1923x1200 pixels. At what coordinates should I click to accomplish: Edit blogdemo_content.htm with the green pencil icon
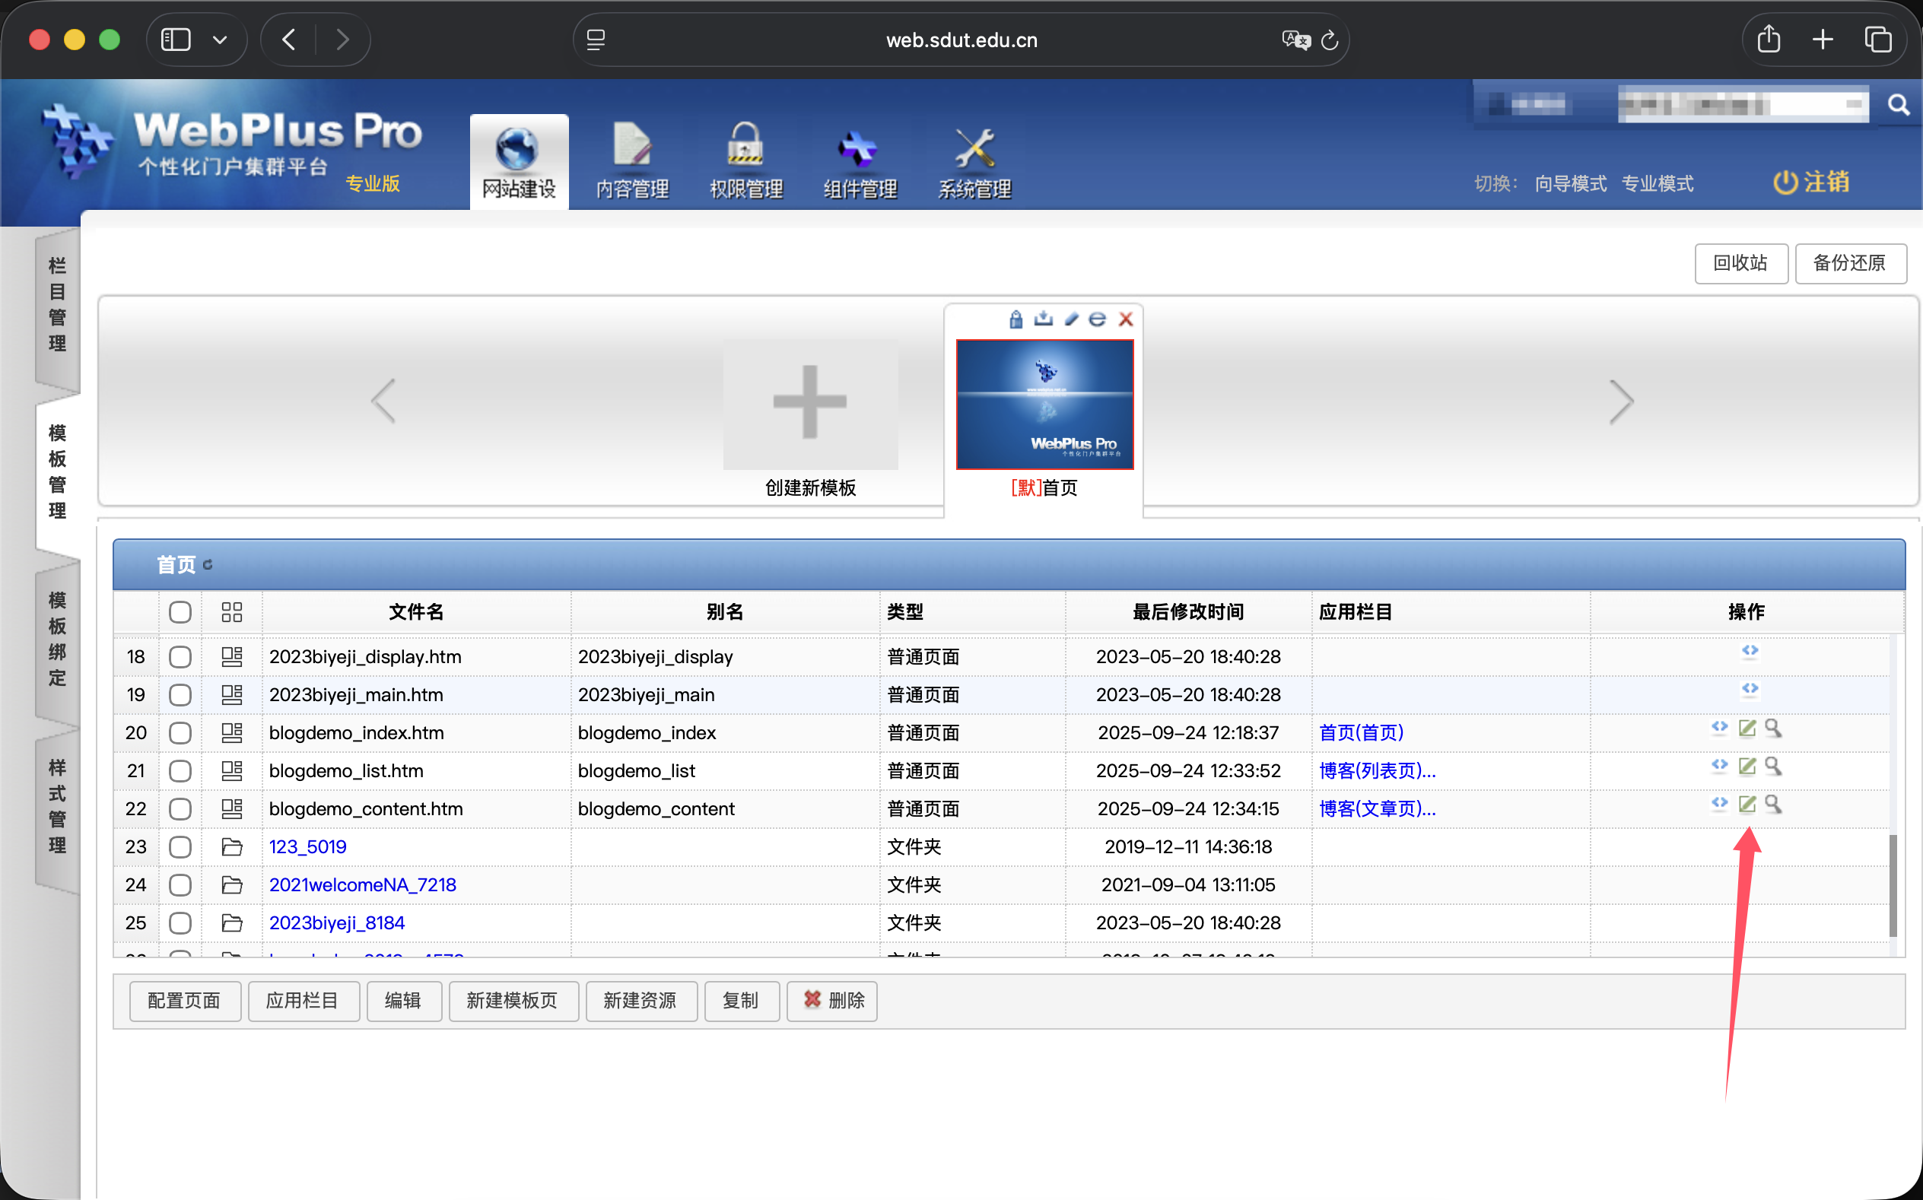click(1747, 804)
